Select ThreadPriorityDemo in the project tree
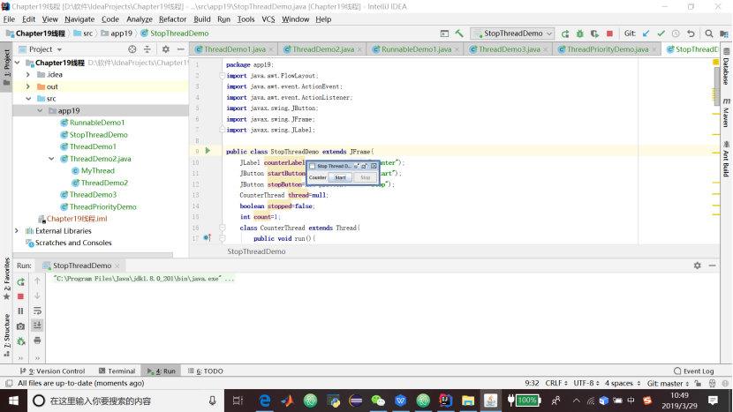 (x=102, y=206)
